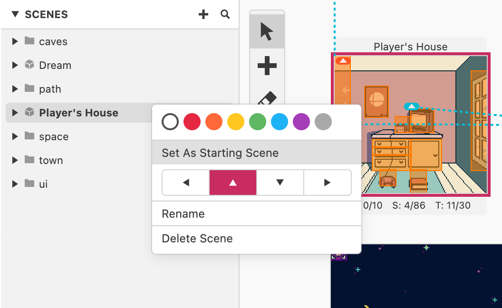Click the Player's House scene title
The image size is (502, 308).
[x=410, y=47]
